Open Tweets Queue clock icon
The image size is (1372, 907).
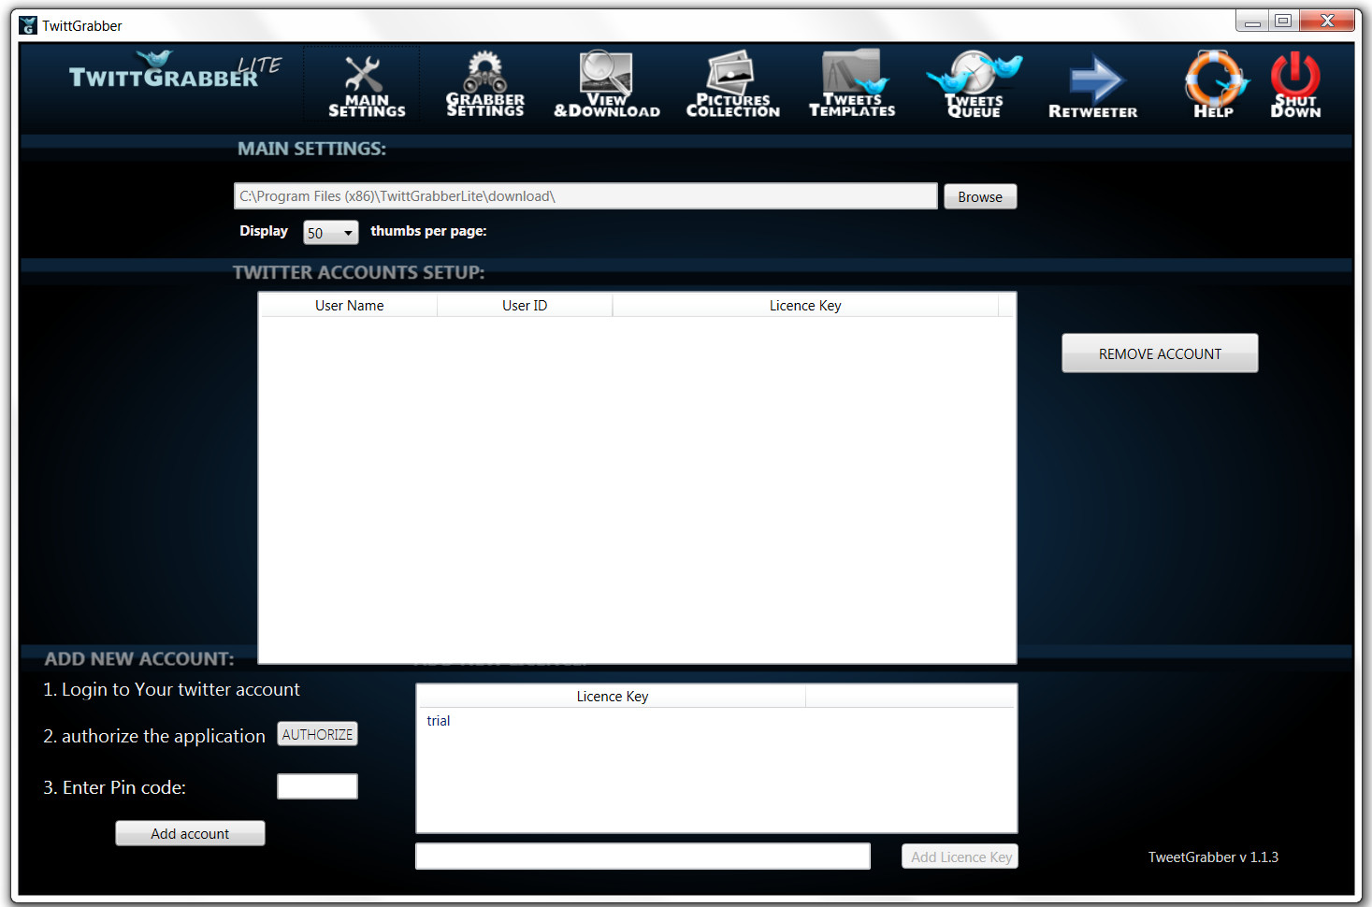click(974, 84)
